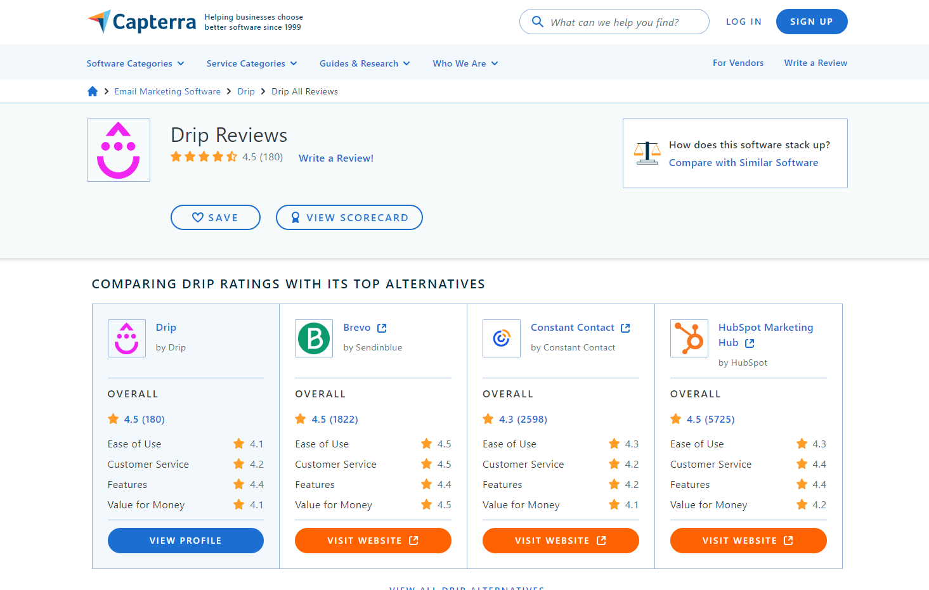929x590 pixels.
Task: Click Drip overall rating star icon
Action: [x=114, y=419]
